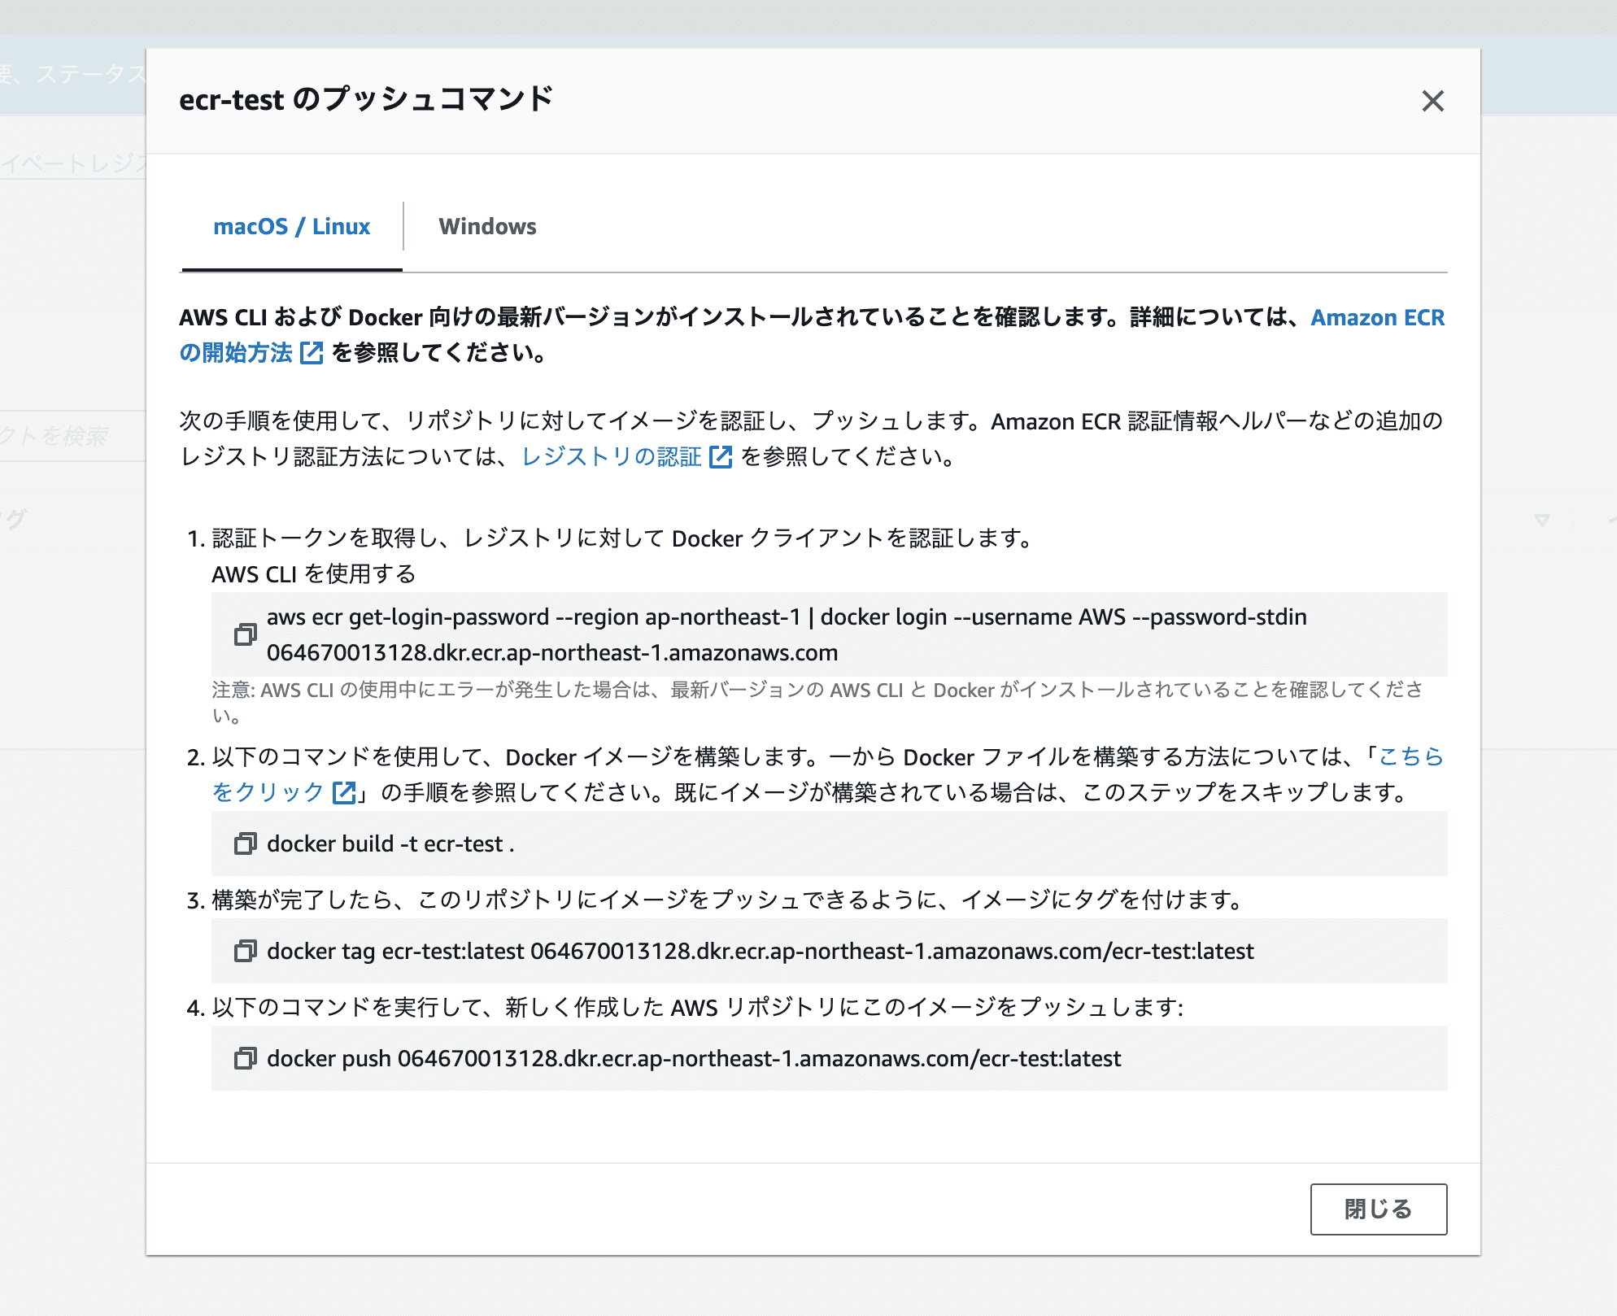Open external link icon beside レジストリの認証
The width and height of the screenshot is (1617, 1316).
(x=721, y=457)
